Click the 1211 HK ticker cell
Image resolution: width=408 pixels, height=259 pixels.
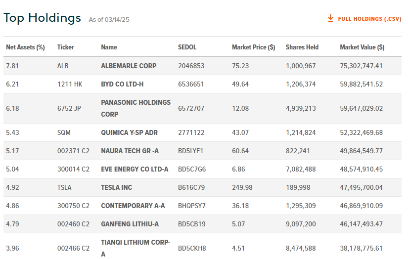(x=70, y=84)
